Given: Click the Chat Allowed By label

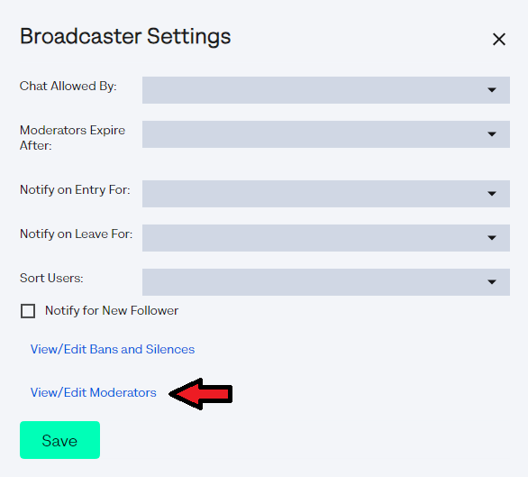Looking at the screenshot, I should pos(68,86).
